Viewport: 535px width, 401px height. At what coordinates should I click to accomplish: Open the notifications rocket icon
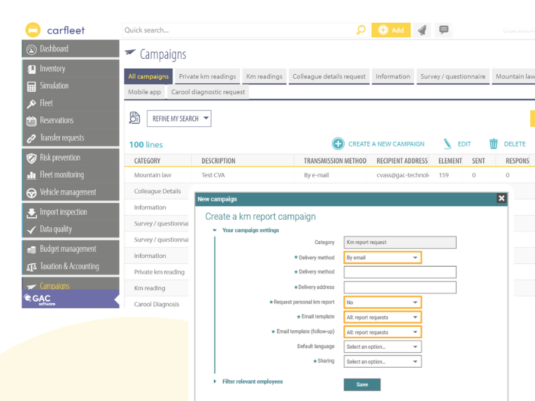422,30
